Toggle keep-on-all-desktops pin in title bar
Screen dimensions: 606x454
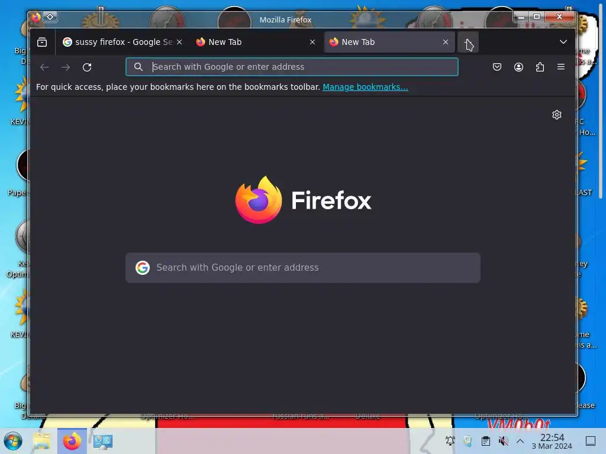[50, 17]
